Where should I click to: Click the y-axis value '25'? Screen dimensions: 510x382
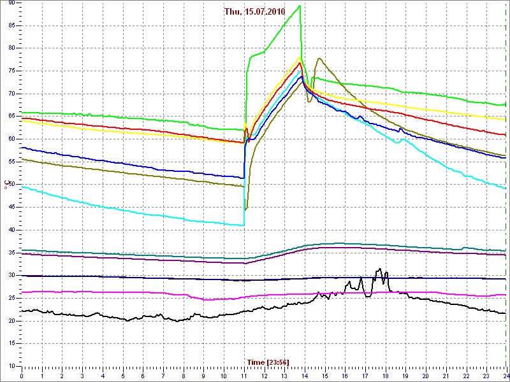click(x=11, y=298)
